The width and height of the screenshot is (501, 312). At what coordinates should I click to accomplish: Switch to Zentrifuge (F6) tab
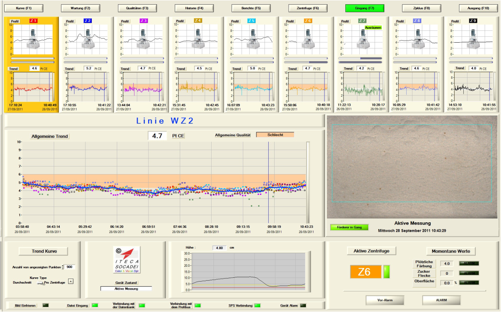point(308,8)
